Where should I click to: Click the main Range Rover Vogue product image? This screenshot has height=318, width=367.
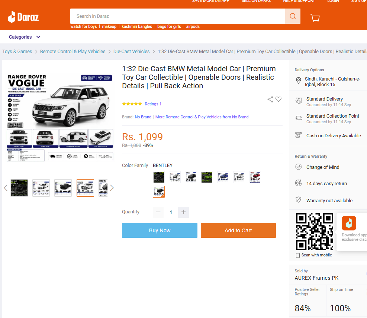[x=60, y=118]
